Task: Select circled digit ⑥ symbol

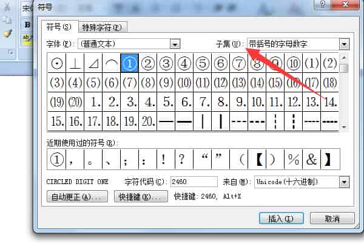Action: pos(221,63)
